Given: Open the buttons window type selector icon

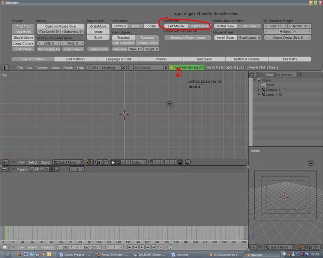Looking at the screenshot, I should coord(5,169).
